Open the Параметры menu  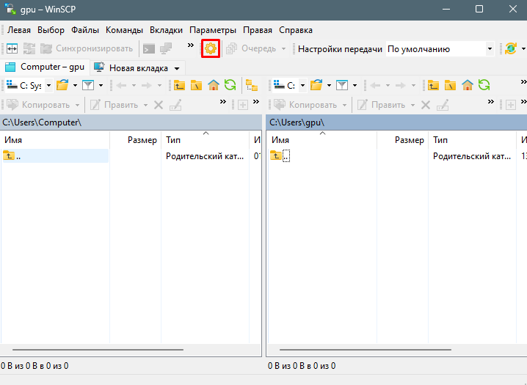click(x=213, y=30)
